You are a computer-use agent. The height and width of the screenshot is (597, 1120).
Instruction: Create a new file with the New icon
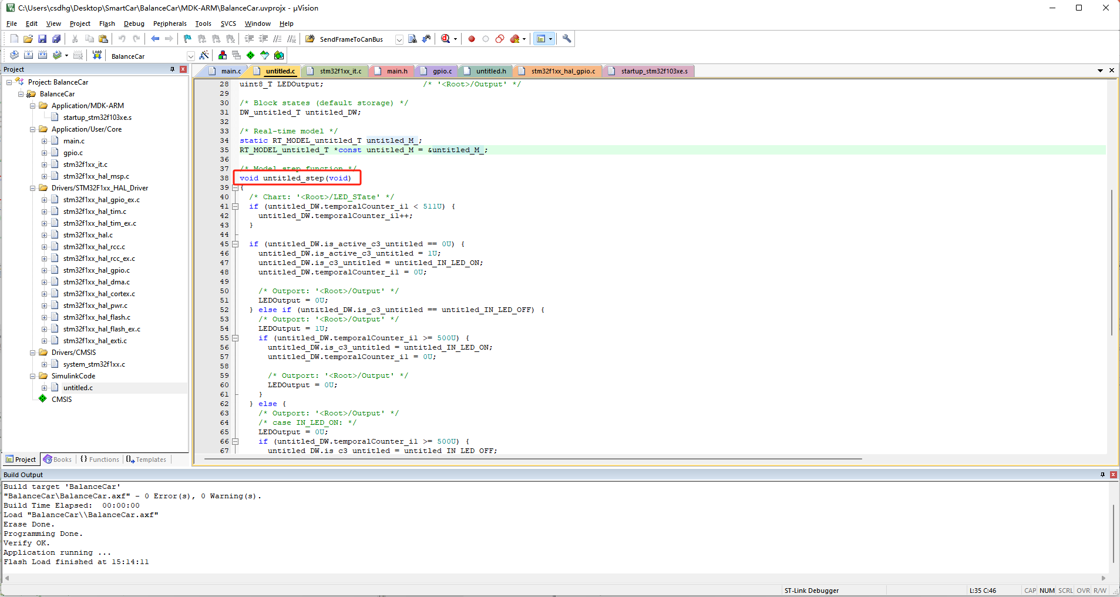(x=14, y=39)
